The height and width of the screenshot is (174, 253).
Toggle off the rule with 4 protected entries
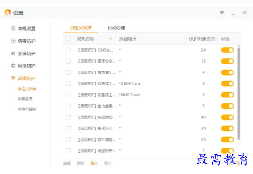[x=227, y=72]
